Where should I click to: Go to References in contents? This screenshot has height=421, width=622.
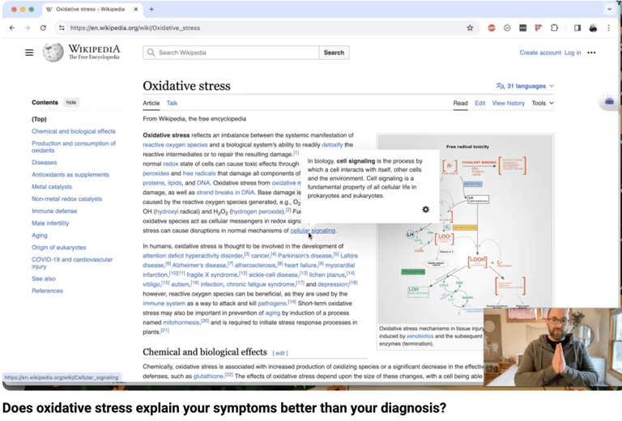(x=47, y=291)
